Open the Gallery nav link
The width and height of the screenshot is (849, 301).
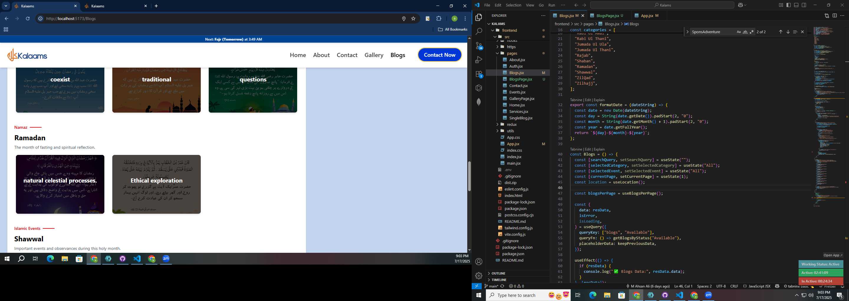[374, 55]
